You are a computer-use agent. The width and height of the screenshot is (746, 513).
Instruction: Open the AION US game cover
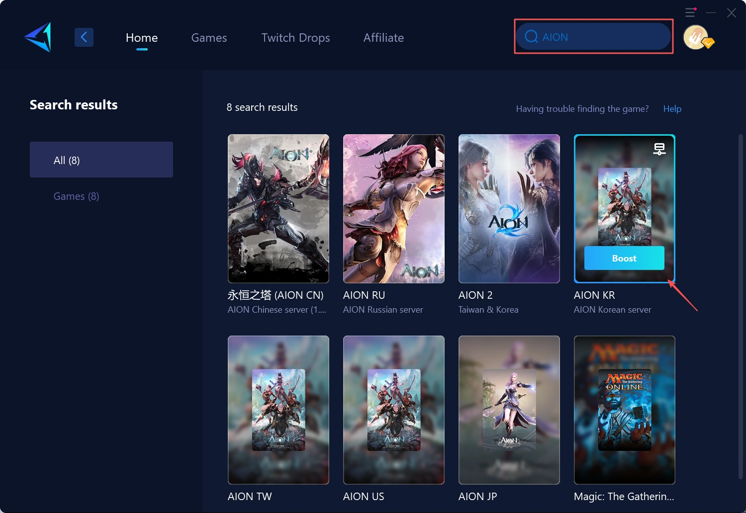click(394, 410)
